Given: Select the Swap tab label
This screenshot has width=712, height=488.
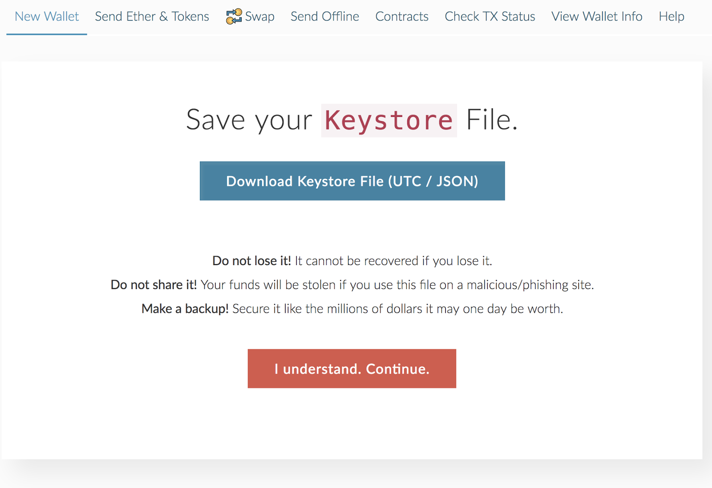Looking at the screenshot, I should coord(260,17).
